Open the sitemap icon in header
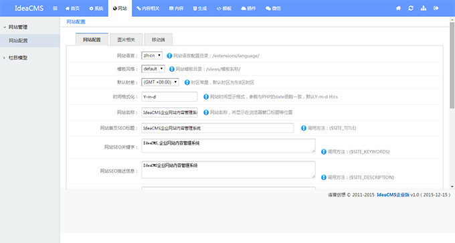 tap(424, 8)
